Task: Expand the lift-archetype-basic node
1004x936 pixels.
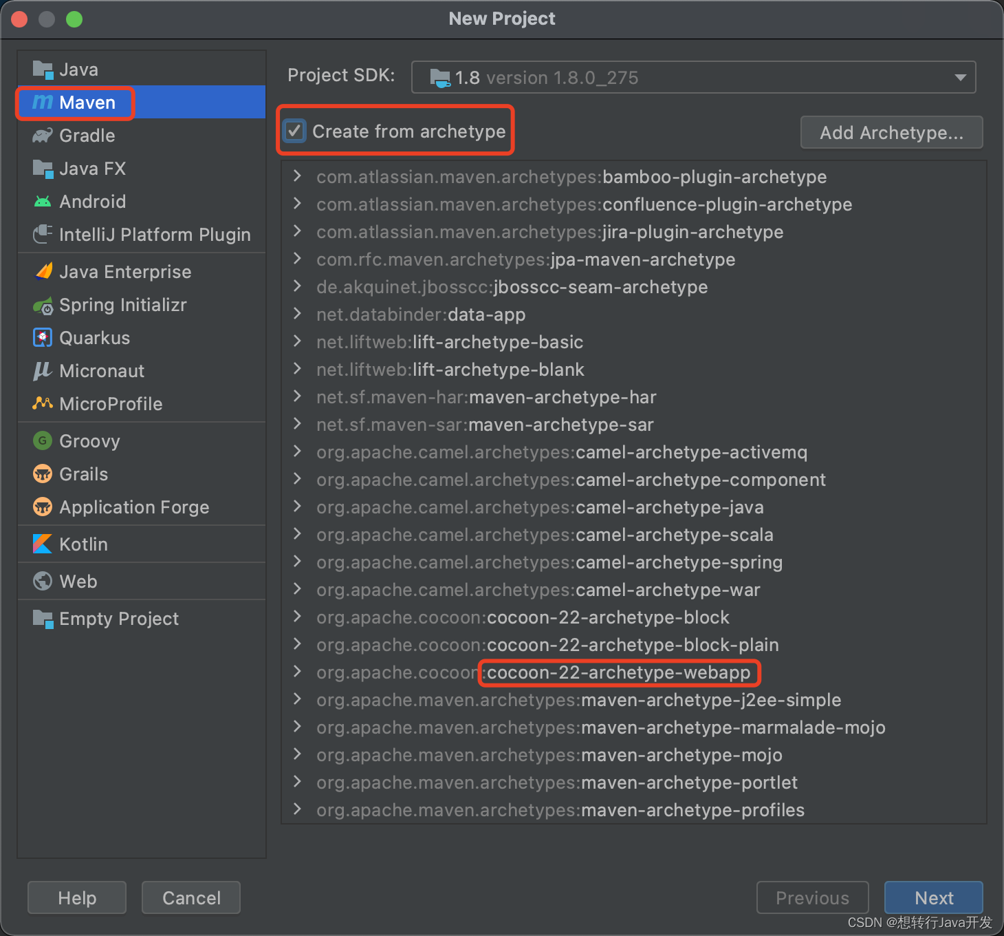Action: pyautogui.click(x=297, y=341)
